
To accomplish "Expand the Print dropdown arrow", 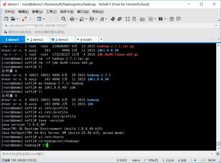I will pyautogui.click(x=76, y=19).
